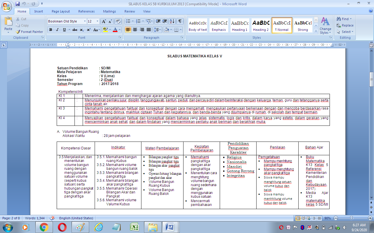Open the borders dropdown
Screen dimensions: 374x233
coord(177,30)
